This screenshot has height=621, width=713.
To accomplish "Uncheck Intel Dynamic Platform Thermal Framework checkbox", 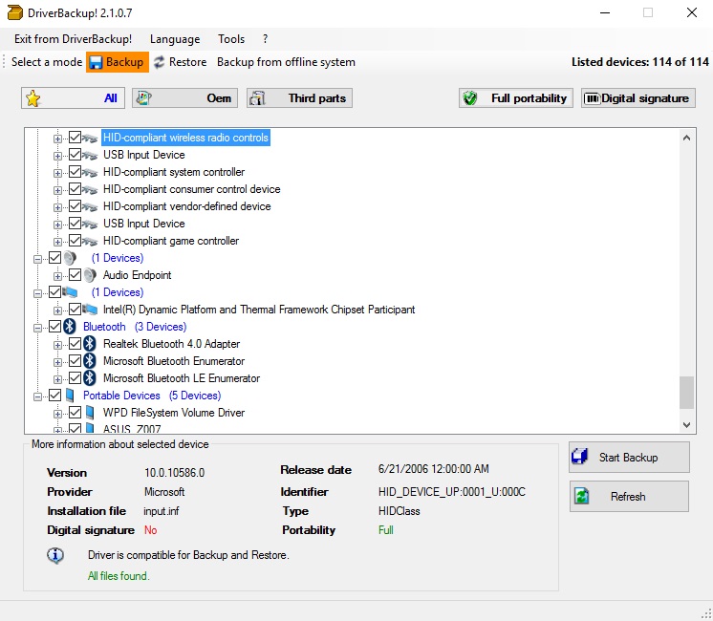I will 76,310.
